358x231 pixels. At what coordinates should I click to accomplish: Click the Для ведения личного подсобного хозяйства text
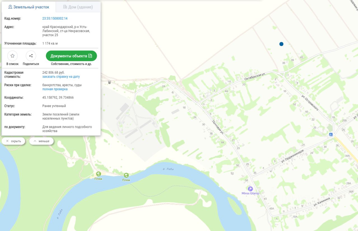click(67, 129)
